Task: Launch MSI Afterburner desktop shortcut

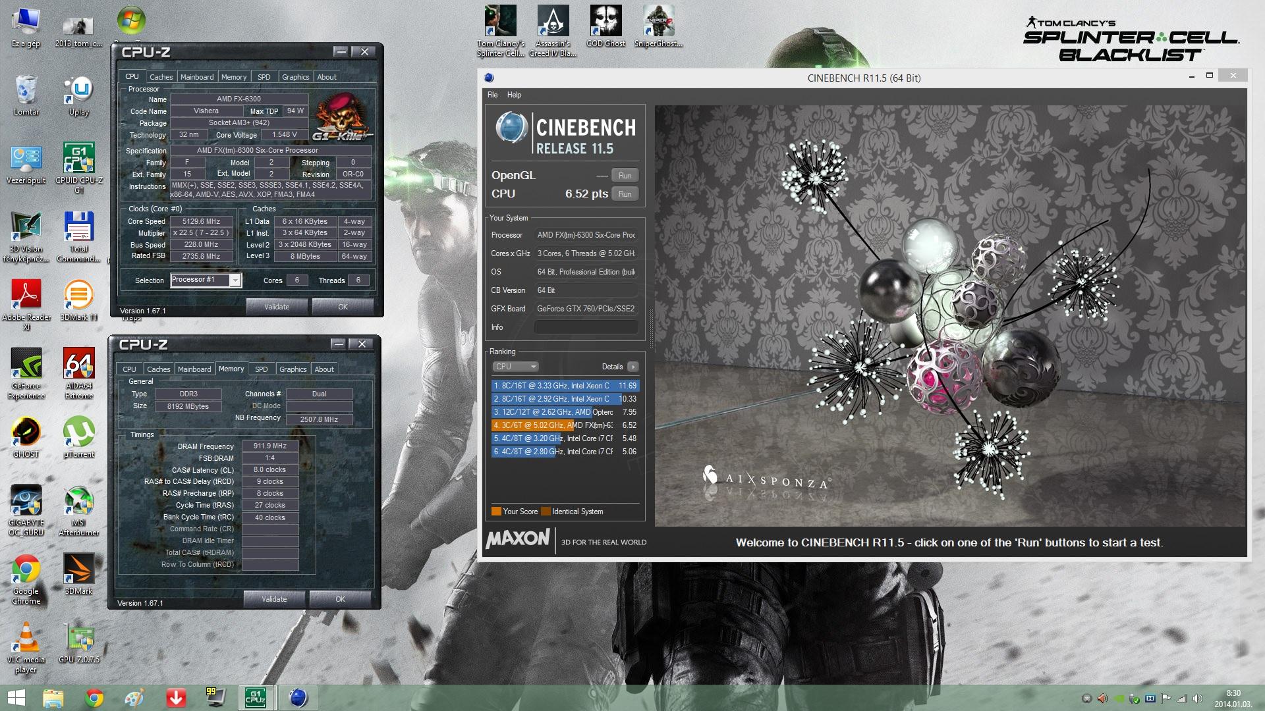Action: [79, 511]
